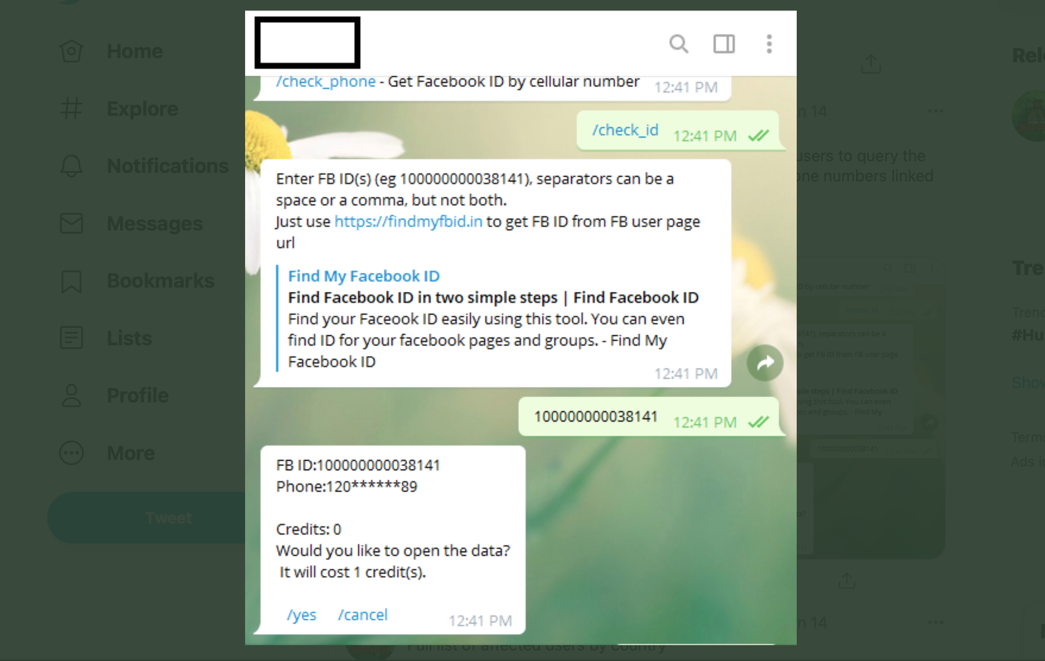Click the search icon in chat header
This screenshot has width=1045, height=661.
[x=679, y=44]
